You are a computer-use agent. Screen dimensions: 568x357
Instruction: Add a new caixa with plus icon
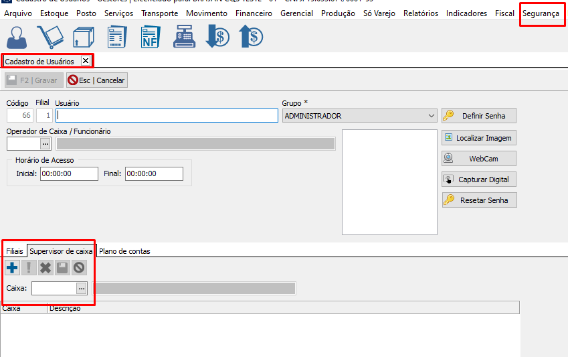[x=12, y=268]
